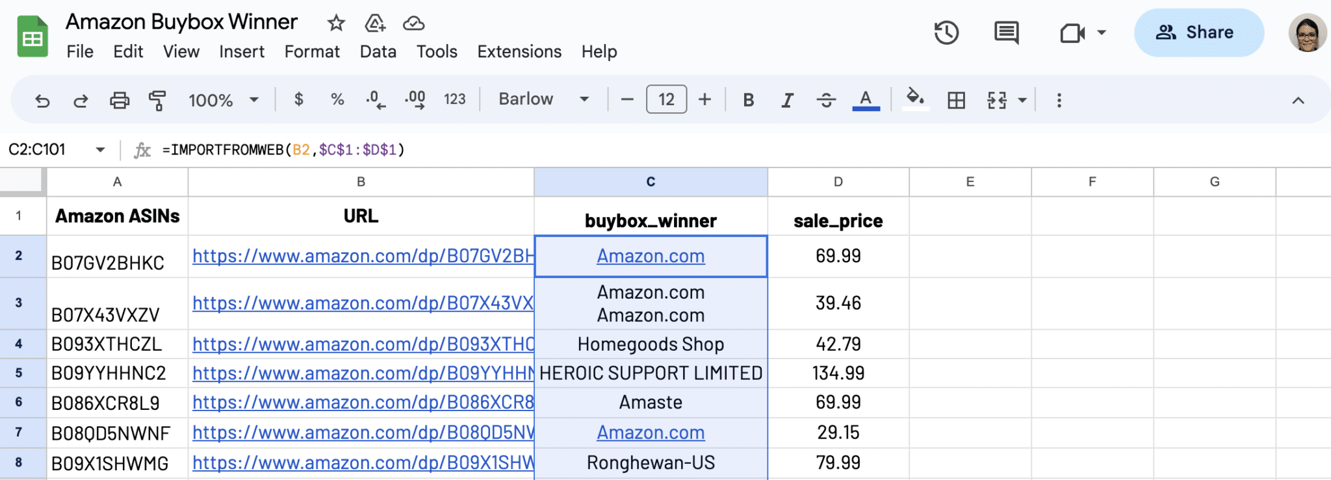Open the B07GV2BH Amazon URL link
The height and width of the screenshot is (480, 1331).
[x=363, y=256]
